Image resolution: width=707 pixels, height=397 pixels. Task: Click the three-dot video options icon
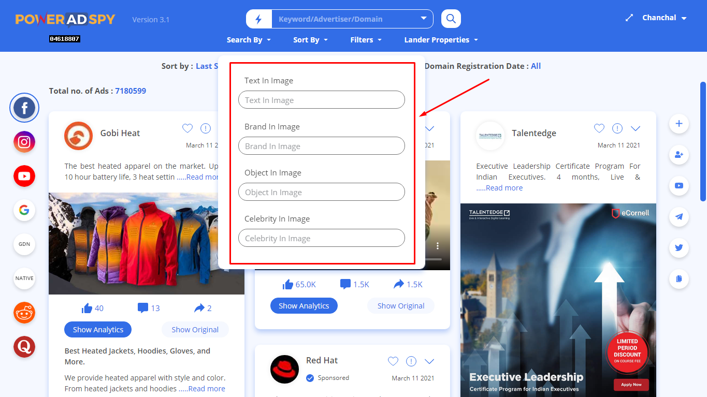(x=438, y=246)
